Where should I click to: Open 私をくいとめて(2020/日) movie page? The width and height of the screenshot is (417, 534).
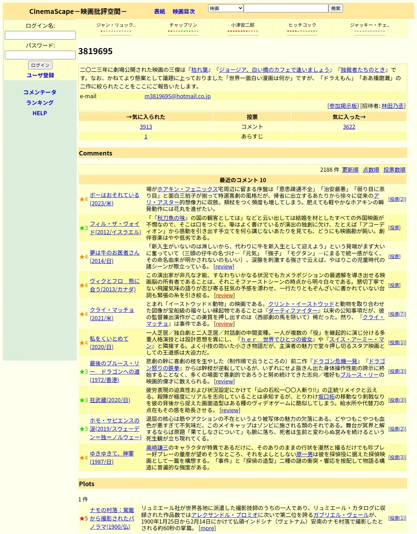[109, 343]
